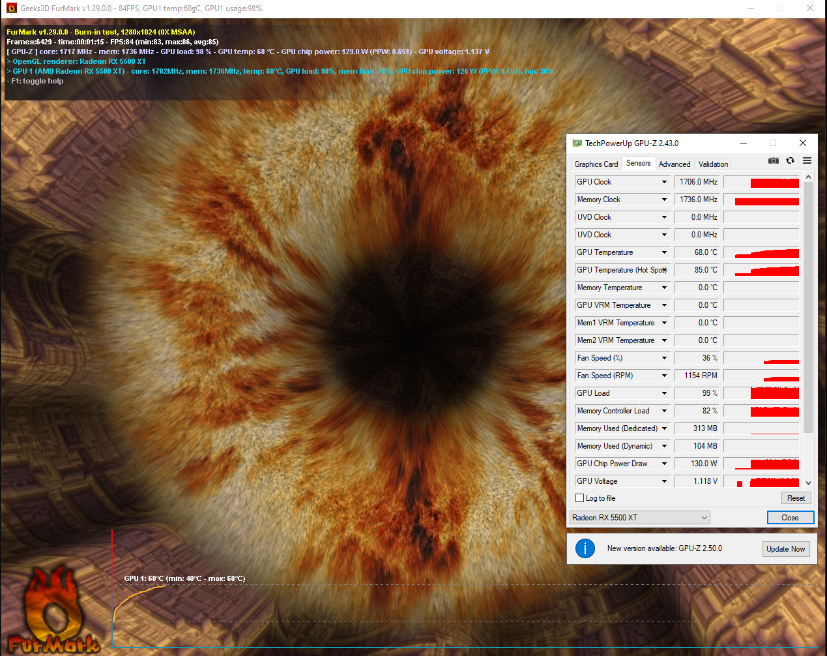Click Update Now for GPU-Z 2.50.0
827x656 pixels.
[x=785, y=548]
